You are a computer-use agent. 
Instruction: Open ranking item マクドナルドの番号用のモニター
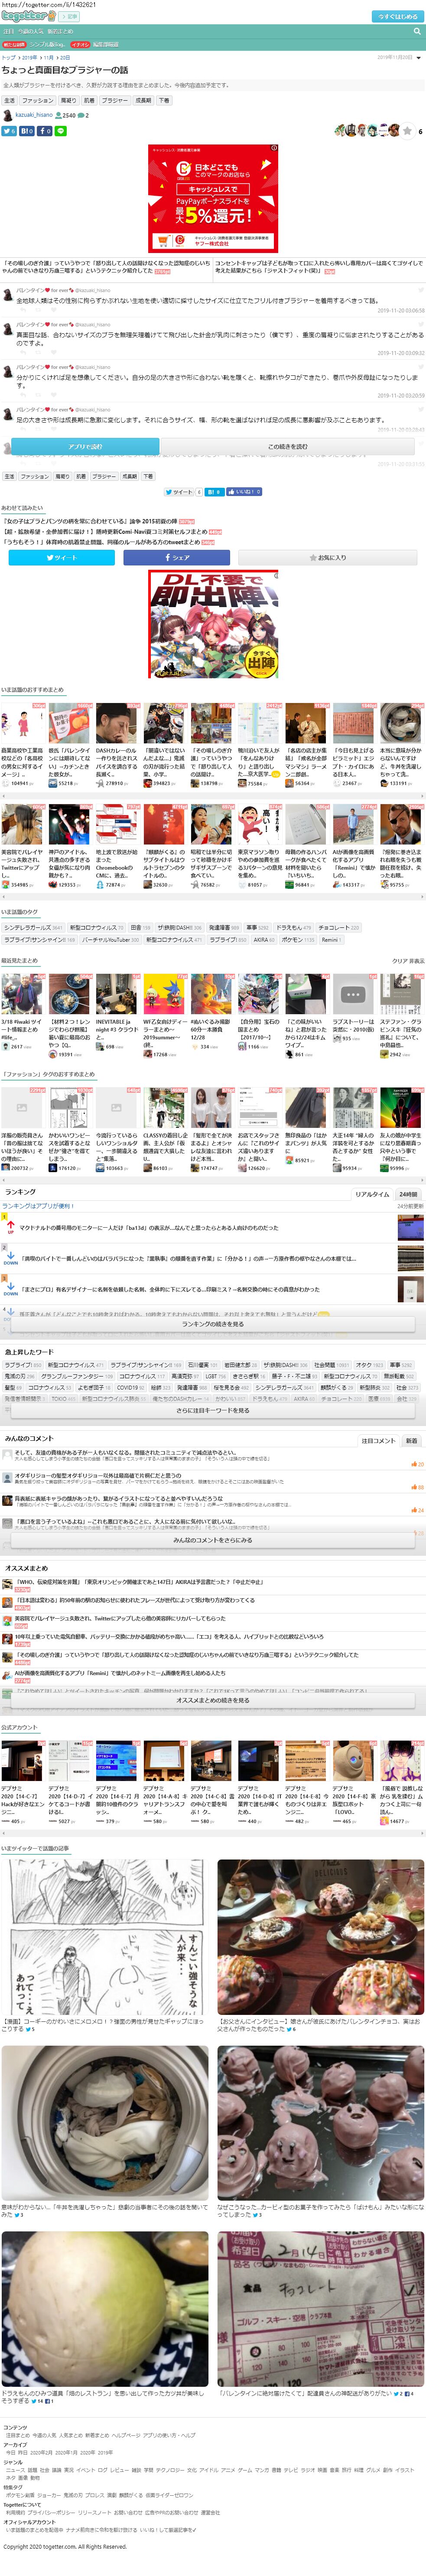click(x=149, y=1228)
